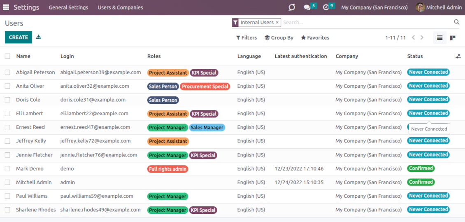Switch to kanban view icon
The height and width of the screenshot is (222, 465).
pos(453,37)
